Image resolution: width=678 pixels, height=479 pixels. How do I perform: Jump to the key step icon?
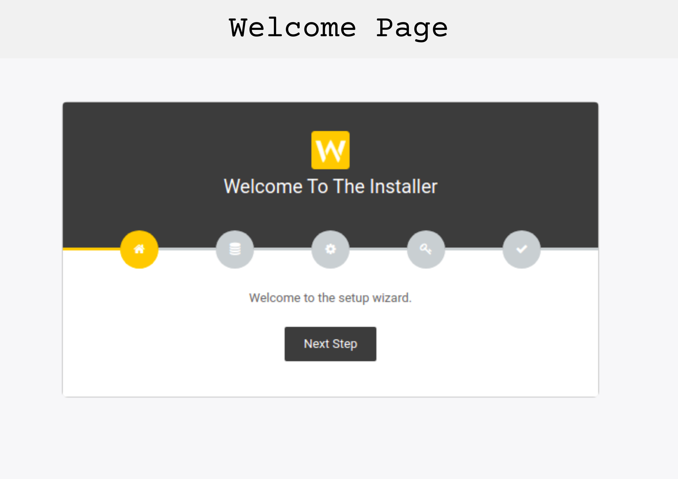[x=426, y=249]
